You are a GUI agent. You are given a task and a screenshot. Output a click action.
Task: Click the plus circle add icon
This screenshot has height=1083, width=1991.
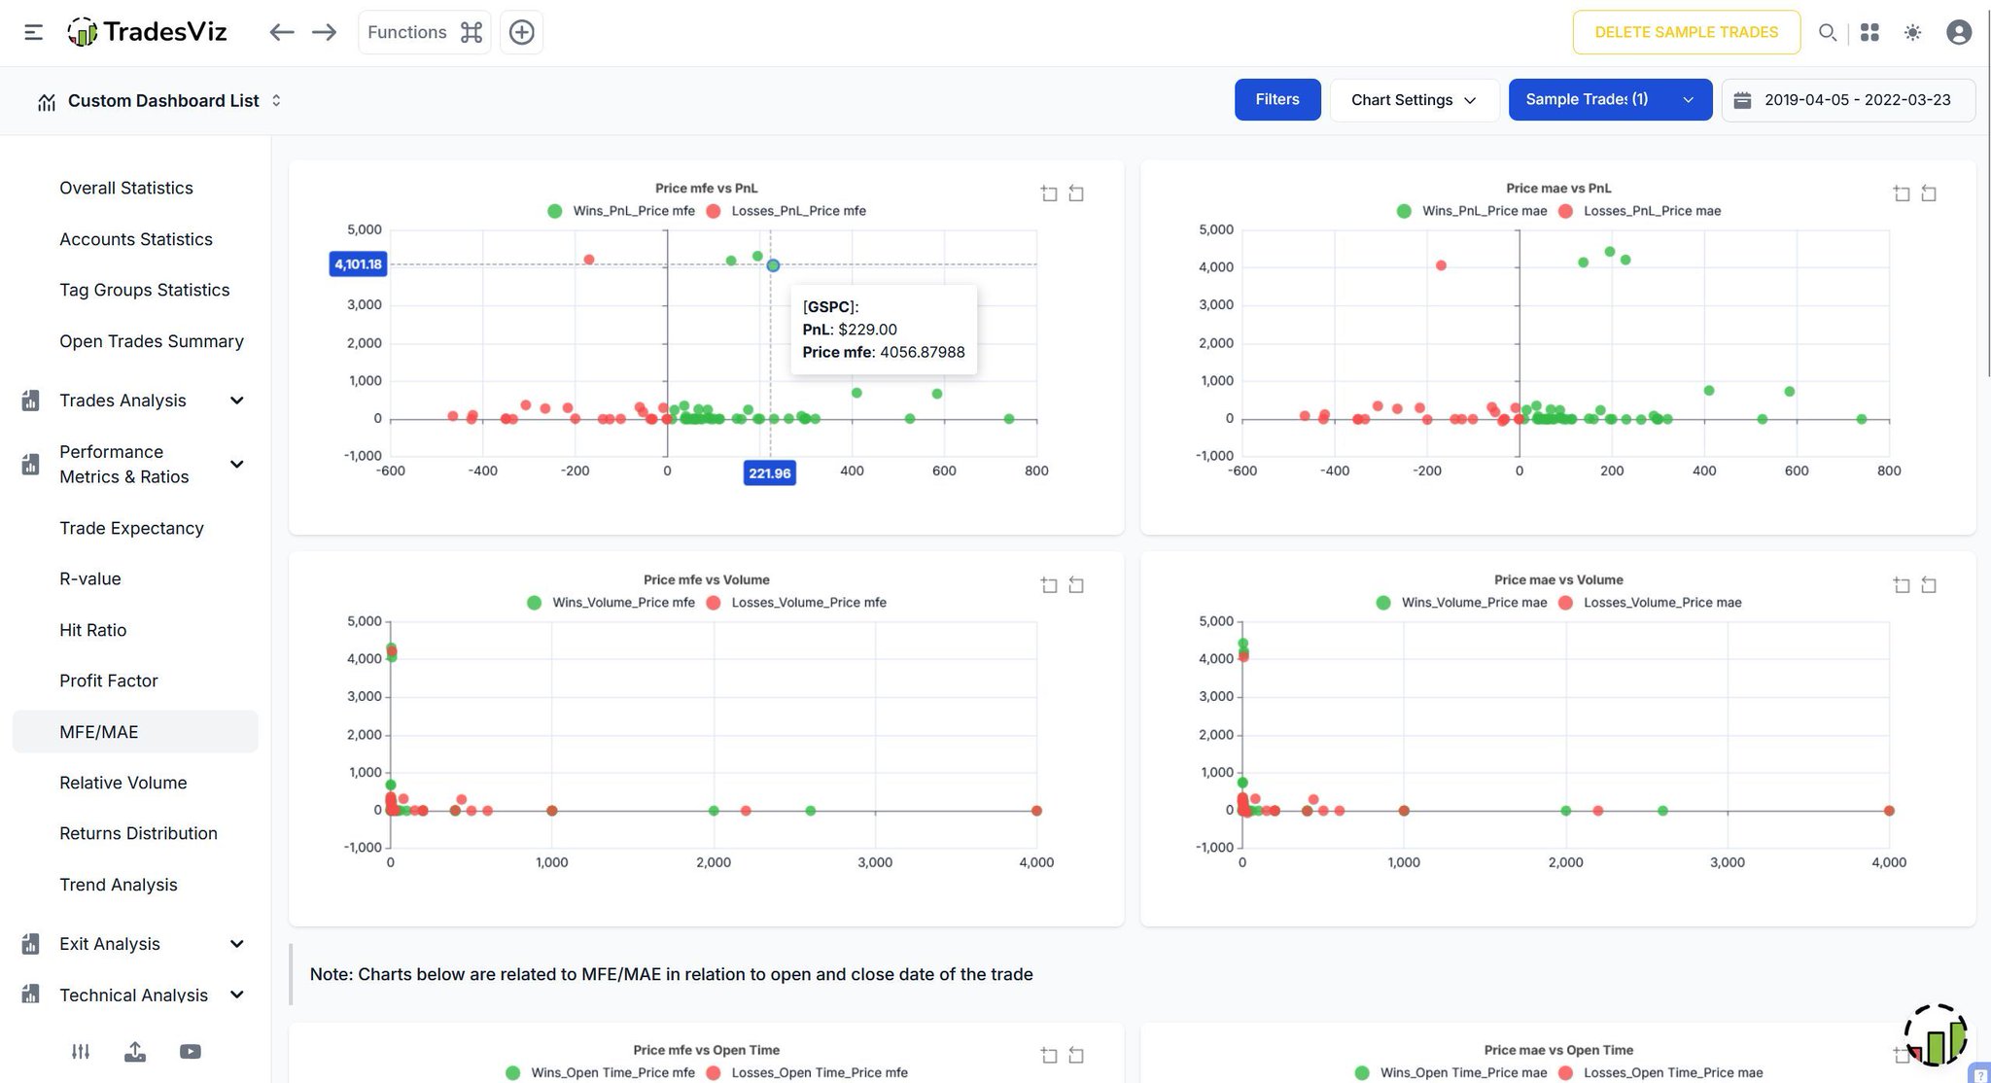(x=521, y=32)
